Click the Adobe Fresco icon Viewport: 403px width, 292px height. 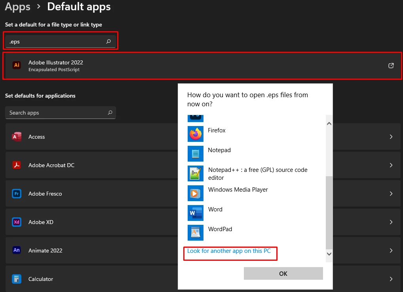17,194
